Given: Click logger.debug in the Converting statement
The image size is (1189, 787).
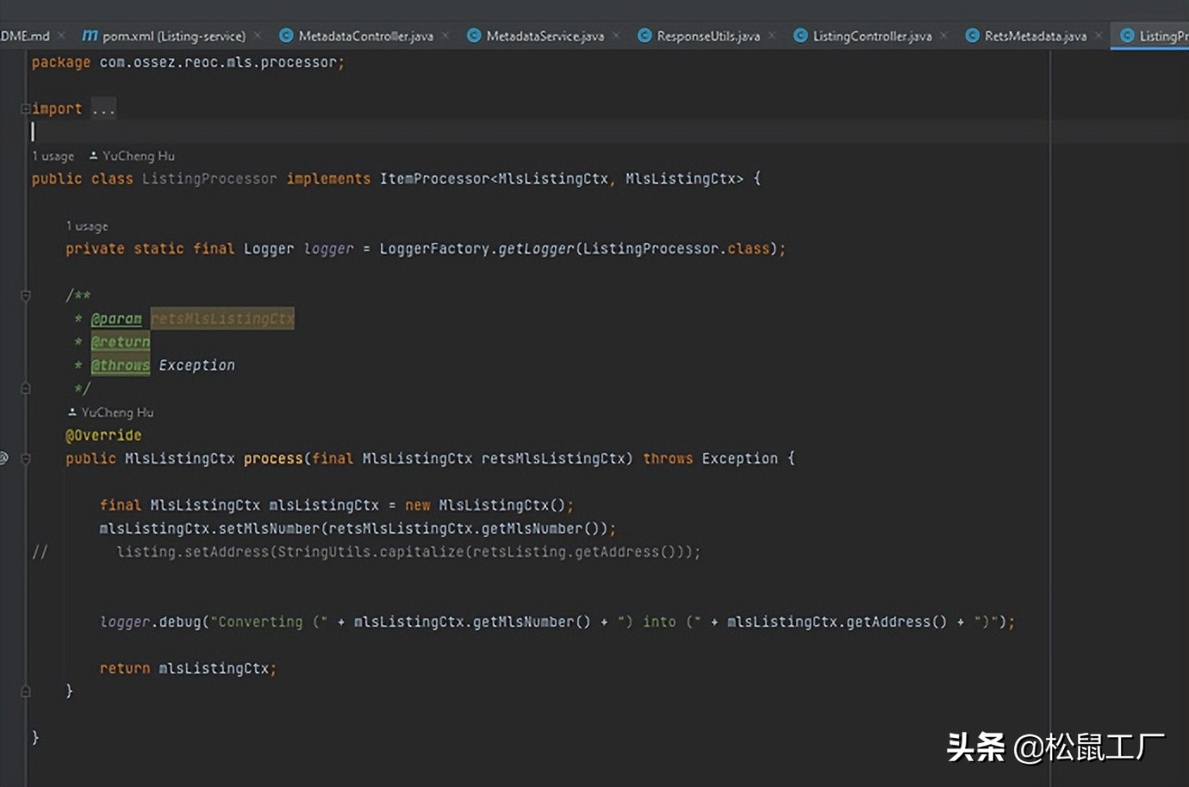Looking at the screenshot, I should coord(150,621).
